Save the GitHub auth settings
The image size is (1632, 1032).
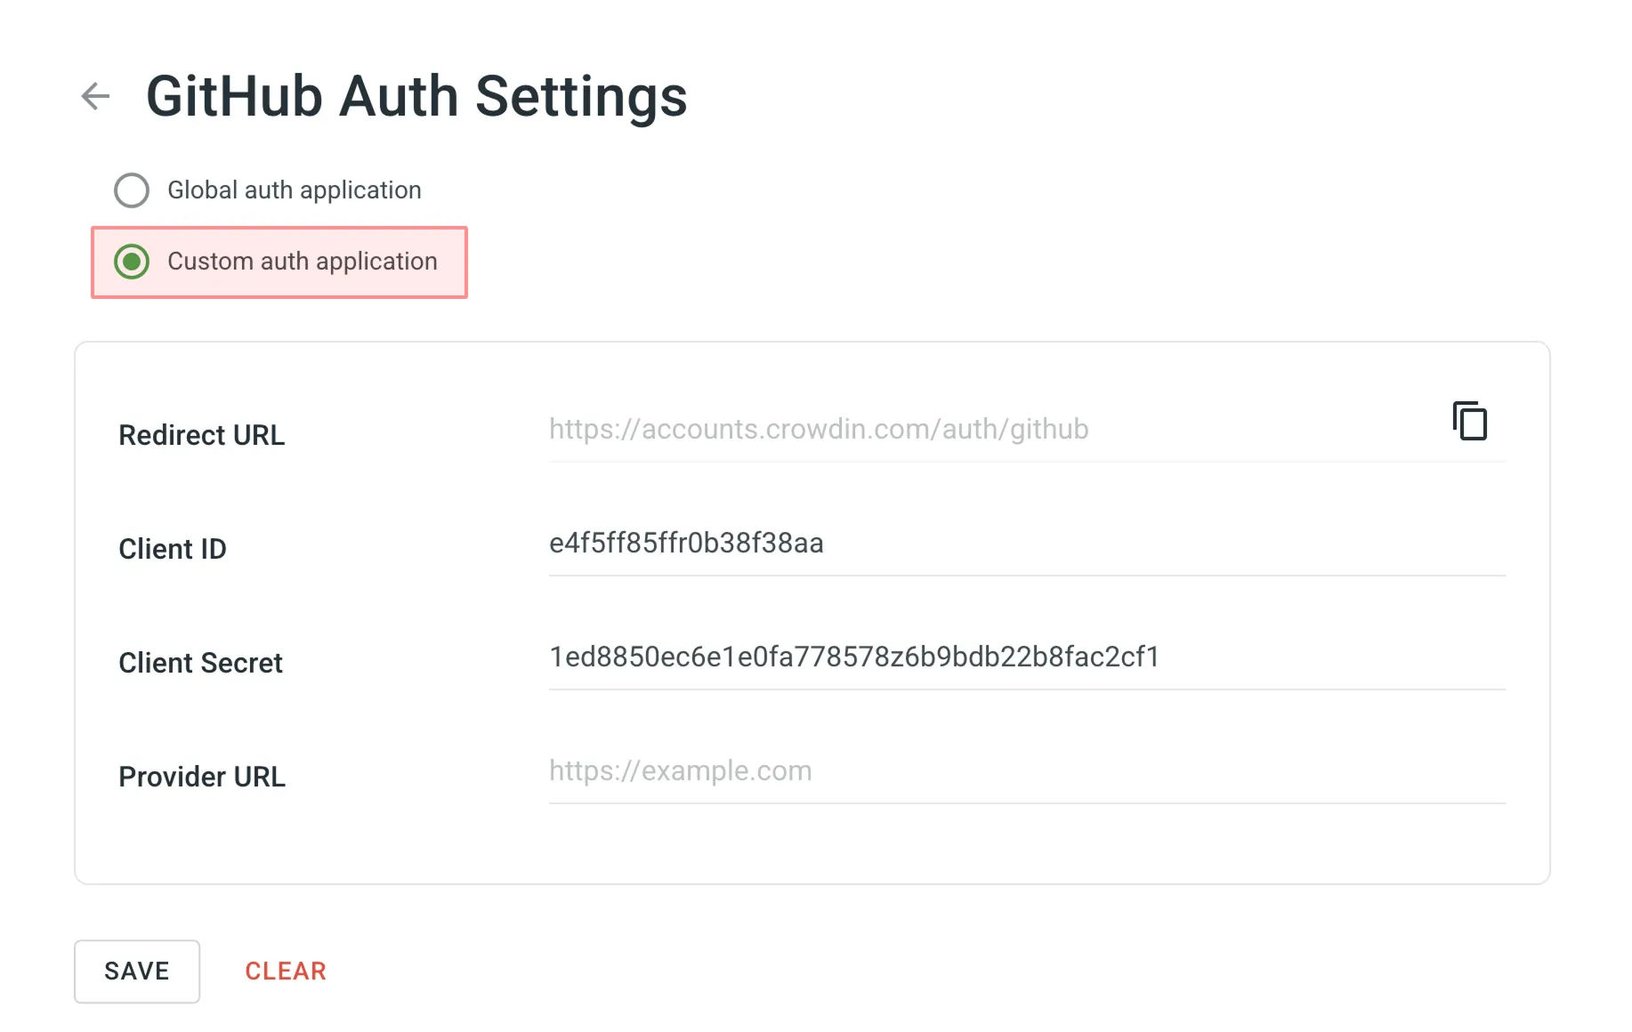point(136,971)
